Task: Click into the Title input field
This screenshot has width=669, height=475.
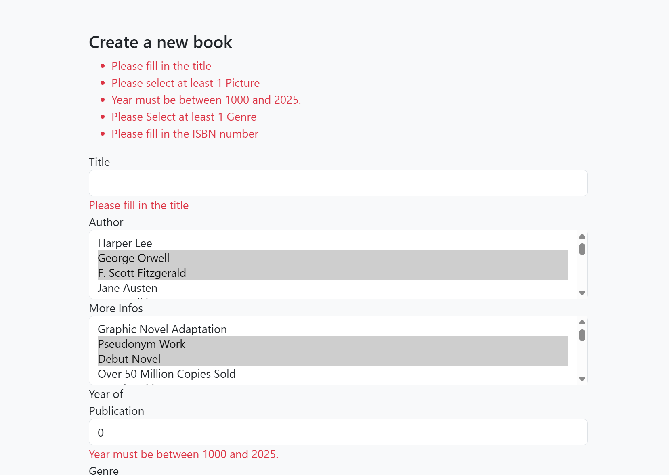Action: click(338, 183)
